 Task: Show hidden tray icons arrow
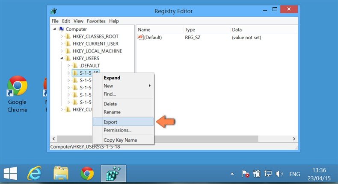(232, 174)
